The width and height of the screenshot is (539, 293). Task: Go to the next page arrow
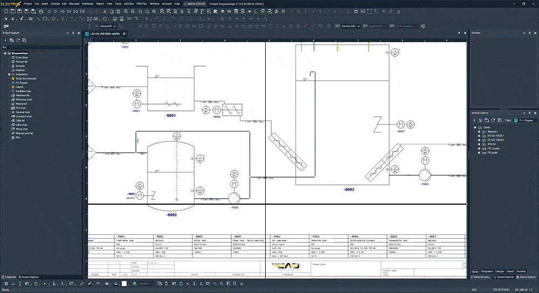56,11
